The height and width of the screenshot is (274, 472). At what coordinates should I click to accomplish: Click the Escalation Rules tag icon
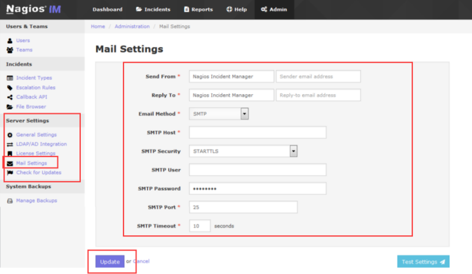pyautogui.click(x=10, y=88)
